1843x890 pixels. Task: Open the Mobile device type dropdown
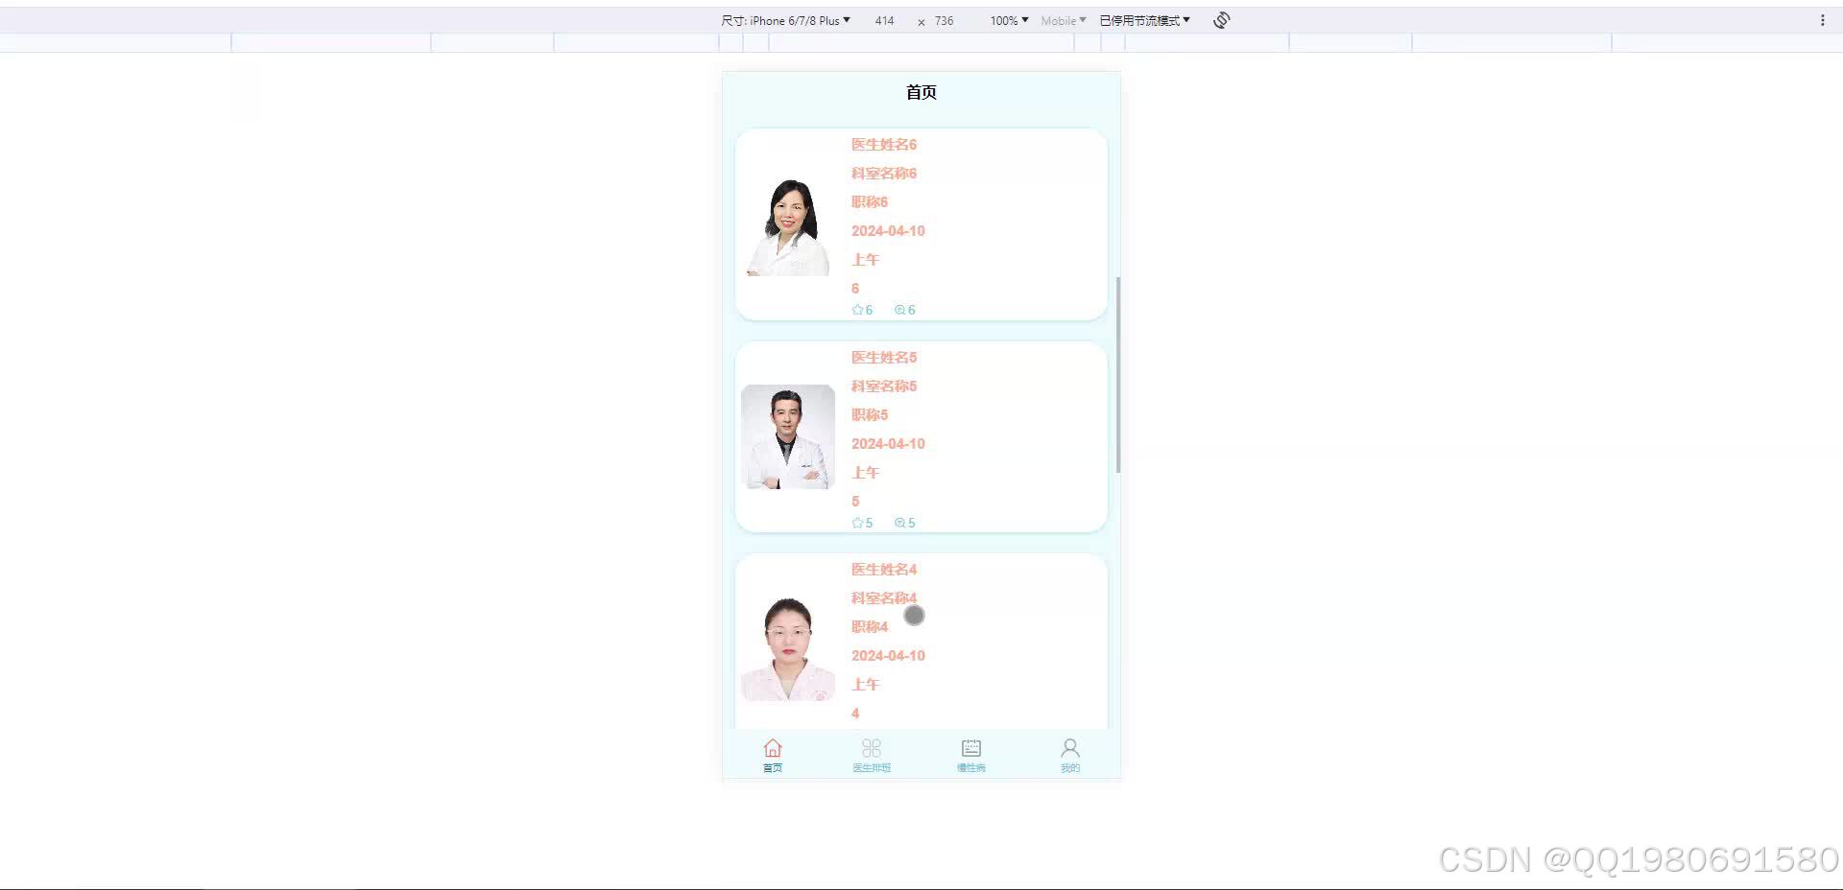(x=1062, y=19)
